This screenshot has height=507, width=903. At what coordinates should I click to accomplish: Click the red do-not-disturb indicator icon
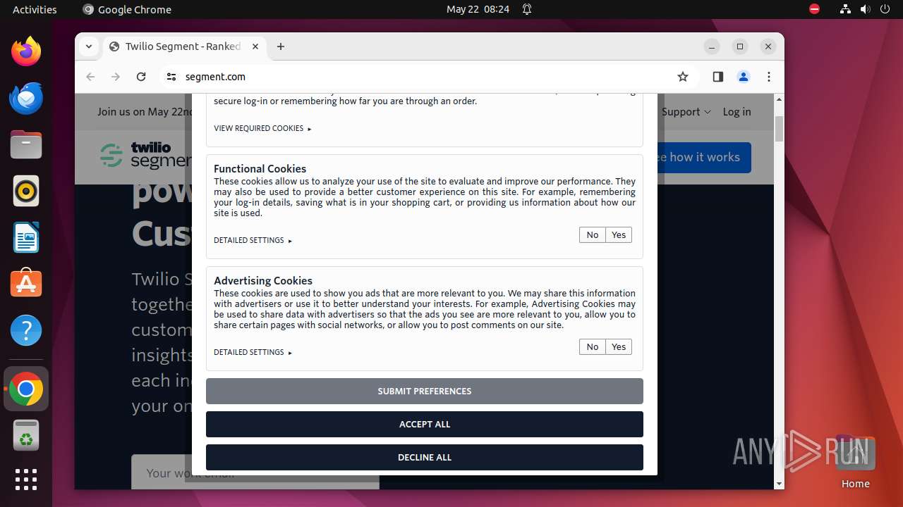814,9
